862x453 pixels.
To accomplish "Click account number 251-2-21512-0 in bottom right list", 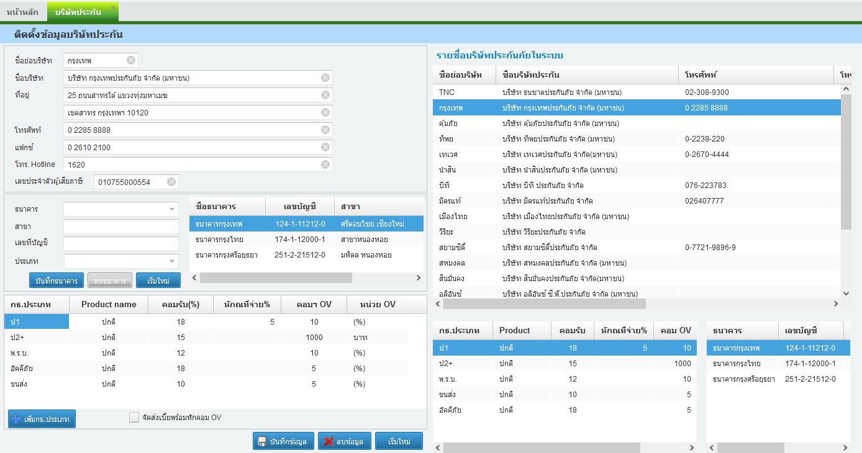I will tap(810, 379).
